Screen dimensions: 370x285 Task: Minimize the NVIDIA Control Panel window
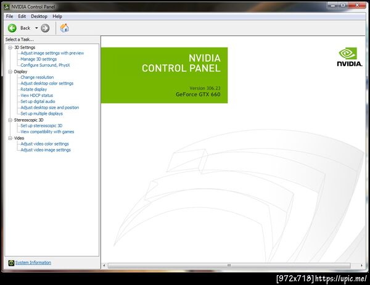333,5
